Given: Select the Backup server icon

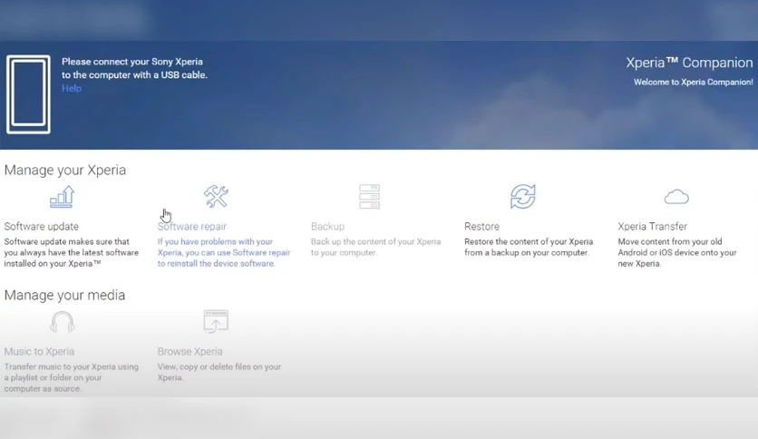Looking at the screenshot, I should 369,196.
